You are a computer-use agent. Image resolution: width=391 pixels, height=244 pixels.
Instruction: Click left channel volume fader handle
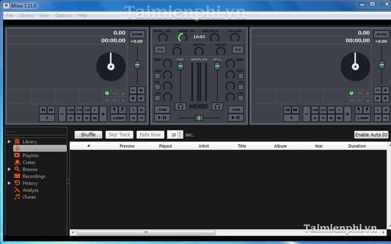[x=180, y=66]
